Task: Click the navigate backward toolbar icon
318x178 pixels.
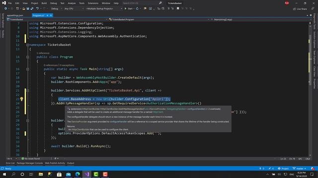Action: point(5,9)
